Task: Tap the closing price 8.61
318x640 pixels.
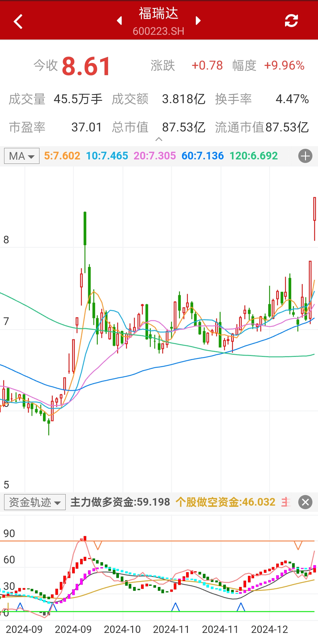Action: coord(86,66)
